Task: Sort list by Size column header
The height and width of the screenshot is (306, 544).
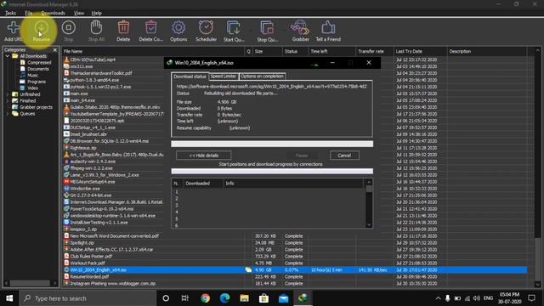Action: pos(267,51)
